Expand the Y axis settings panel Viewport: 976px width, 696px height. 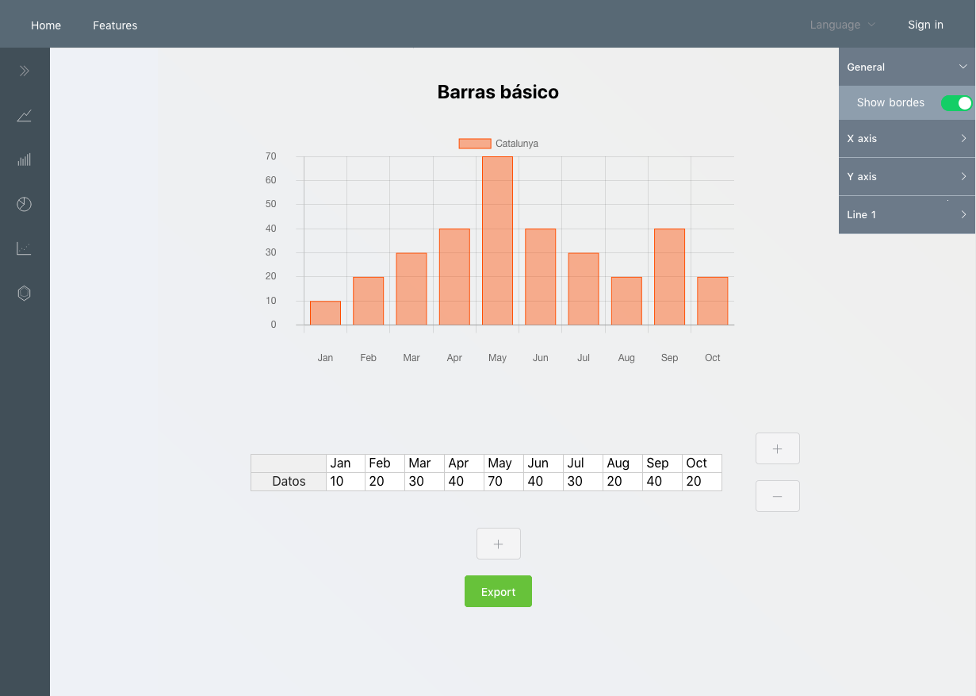pos(906,176)
